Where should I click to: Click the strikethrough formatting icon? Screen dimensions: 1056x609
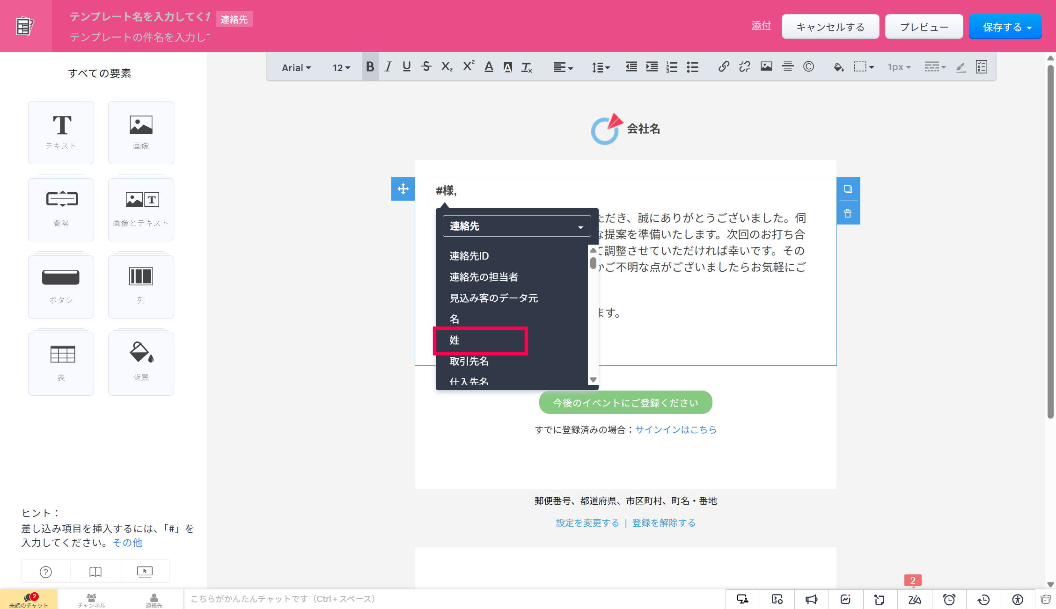tap(426, 67)
